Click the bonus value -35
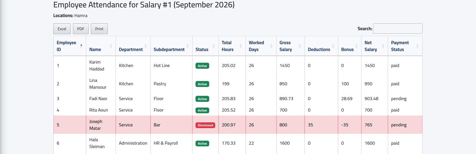 (x=345, y=125)
